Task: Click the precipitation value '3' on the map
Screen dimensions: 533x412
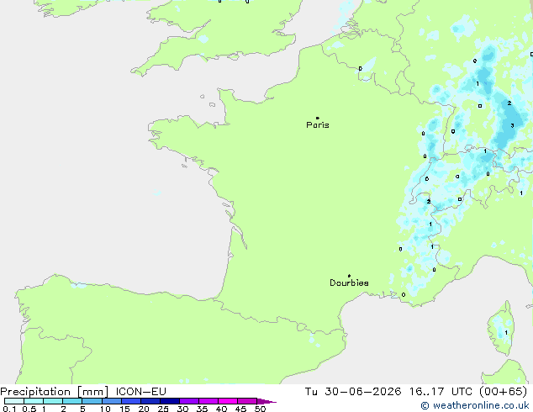Action: point(512,126)
